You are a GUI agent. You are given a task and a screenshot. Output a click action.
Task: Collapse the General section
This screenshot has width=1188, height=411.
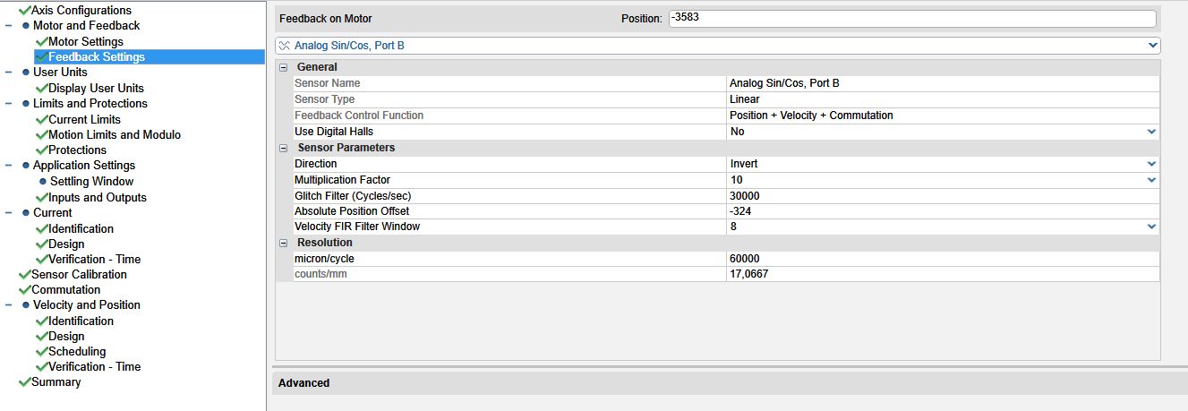[x=284, y=67]
